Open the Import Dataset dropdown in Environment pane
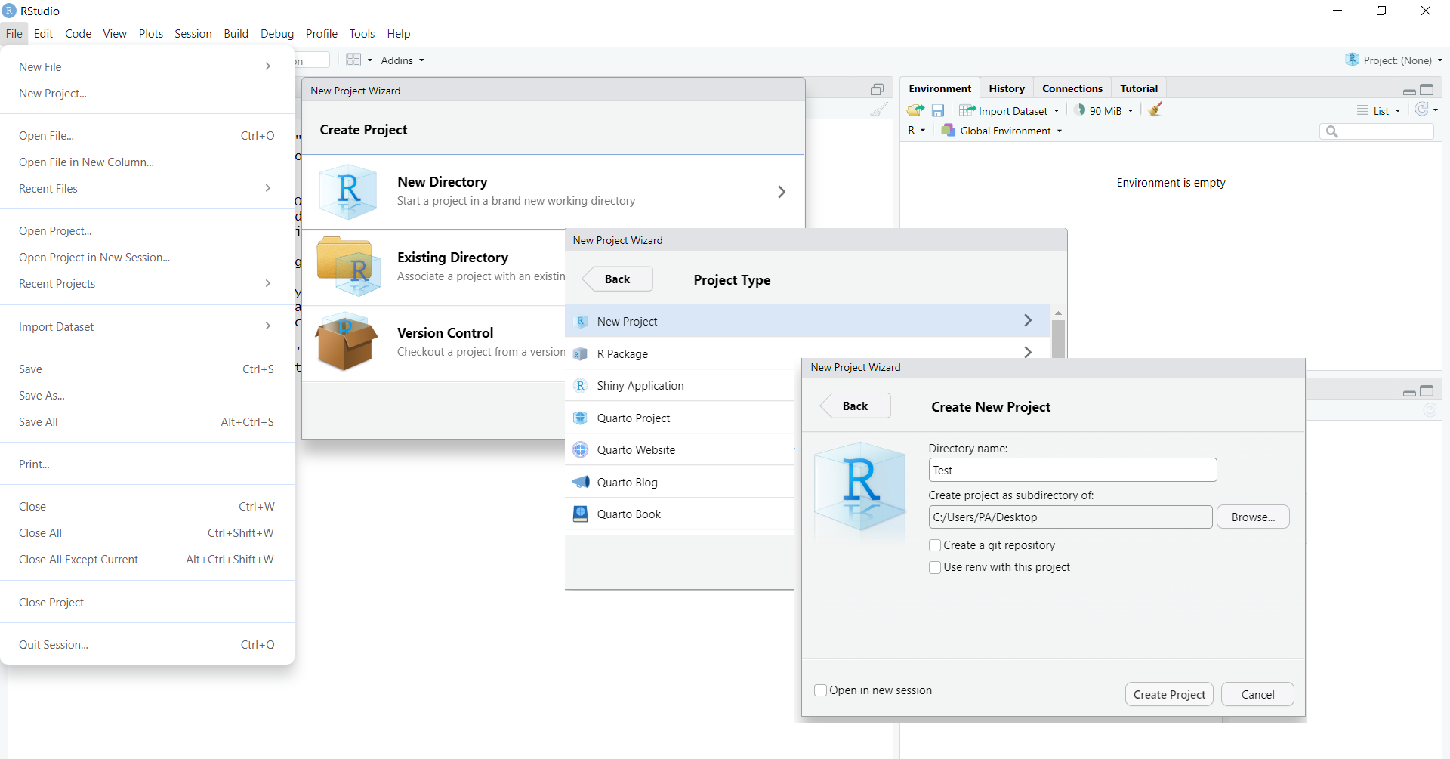This screenshot has width=1450, height=759. tap(1010, 110)
